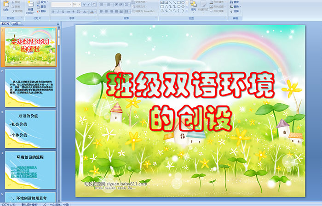Open the Replace 替换 dropdown
This screenshot has width=322, height=206.
[236, 6]
